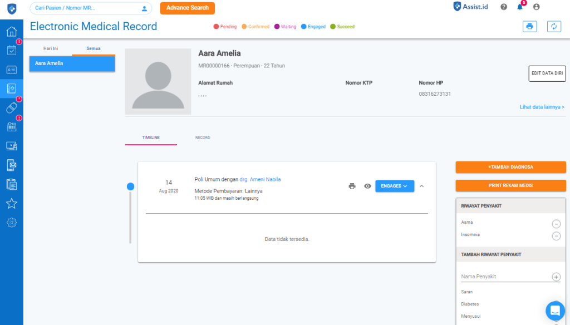Collapse the visit entry with chevron
Viewport: 570px width, 325px height.
click(x=421, y=186)
